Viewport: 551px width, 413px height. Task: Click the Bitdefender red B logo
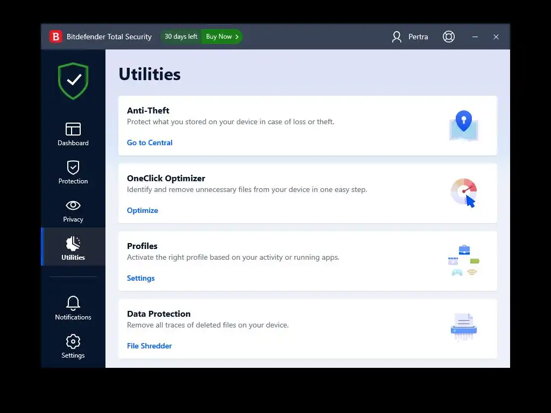[56, 37]
